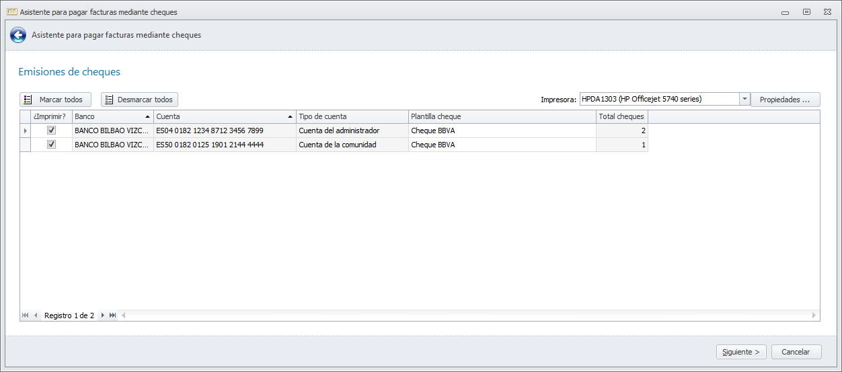Click the Desmarcar todos button
Screen dimensions: 842x372
139,100
